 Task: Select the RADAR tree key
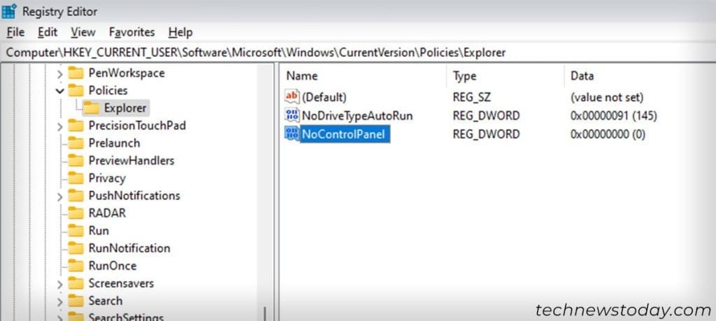click(x=107, y=213)
